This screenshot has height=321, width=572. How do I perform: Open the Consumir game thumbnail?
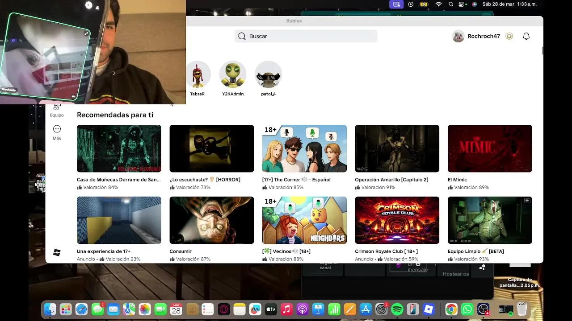click(x=212, y=220)
